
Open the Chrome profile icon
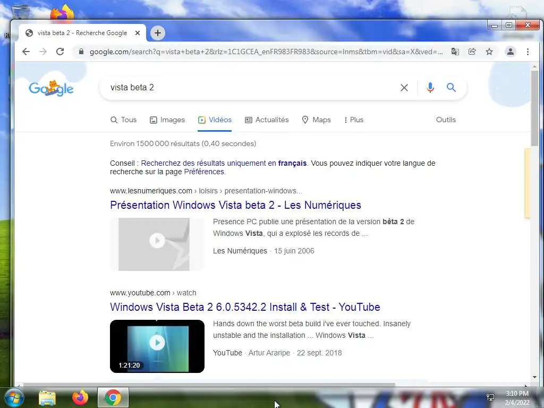511,52
